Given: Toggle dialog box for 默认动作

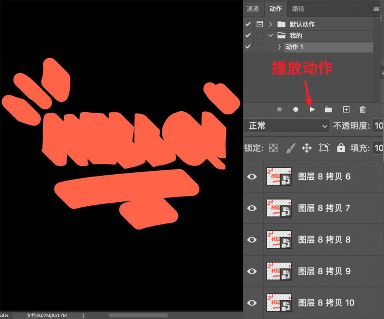Looking at the screenshot, I should pyautogui.click(x=260, y=24).
